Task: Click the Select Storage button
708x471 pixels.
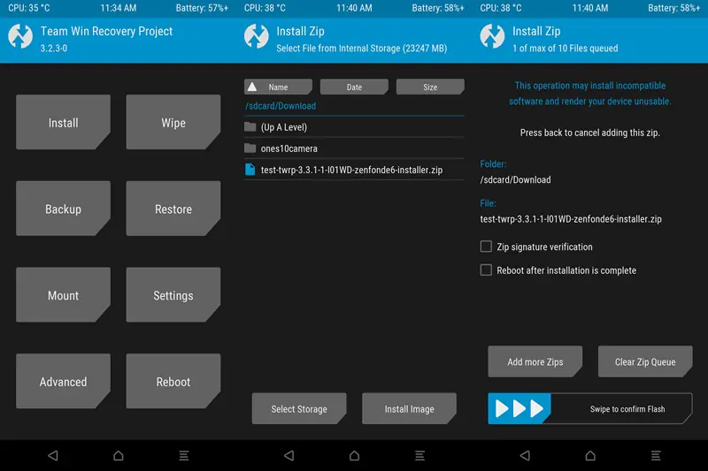Action: coord(299,408)
